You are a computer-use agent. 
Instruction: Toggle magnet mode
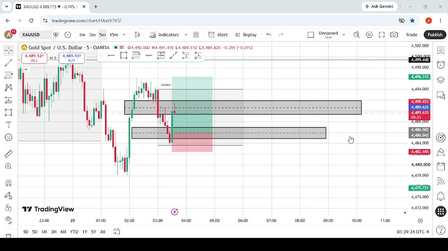(x=9, y=183)
